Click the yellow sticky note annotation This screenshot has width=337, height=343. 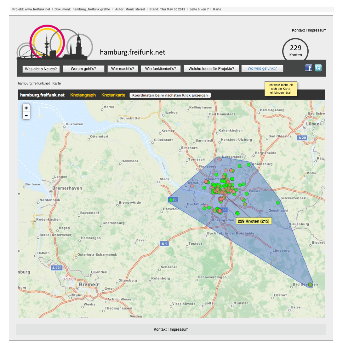tap(280, 89)
